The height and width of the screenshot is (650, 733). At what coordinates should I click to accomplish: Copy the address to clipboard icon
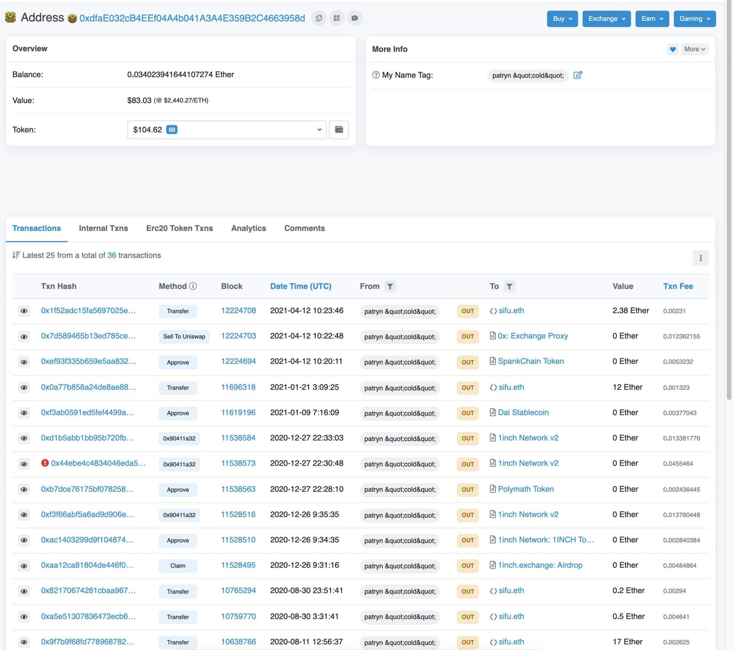[319, 18]
